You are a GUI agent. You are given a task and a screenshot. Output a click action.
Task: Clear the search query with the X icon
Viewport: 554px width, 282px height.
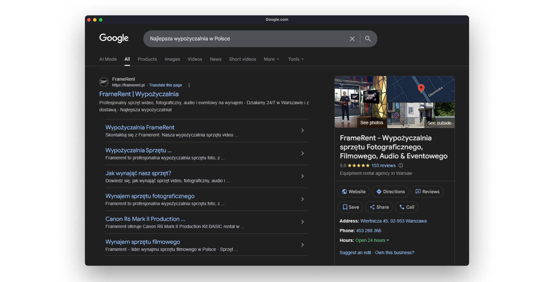click(352, 39)
